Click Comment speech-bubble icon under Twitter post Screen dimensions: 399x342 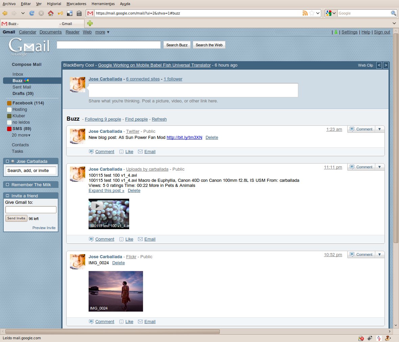click(x=91, y=151)
